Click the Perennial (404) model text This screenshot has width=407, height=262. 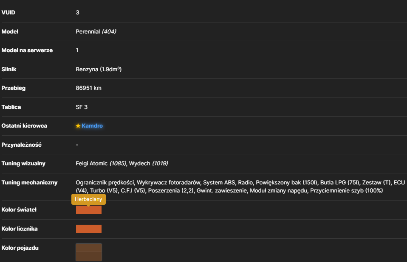pos(96,32)
